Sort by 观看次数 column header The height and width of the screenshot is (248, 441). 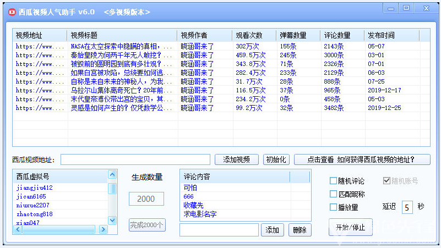tap(254, 35)
